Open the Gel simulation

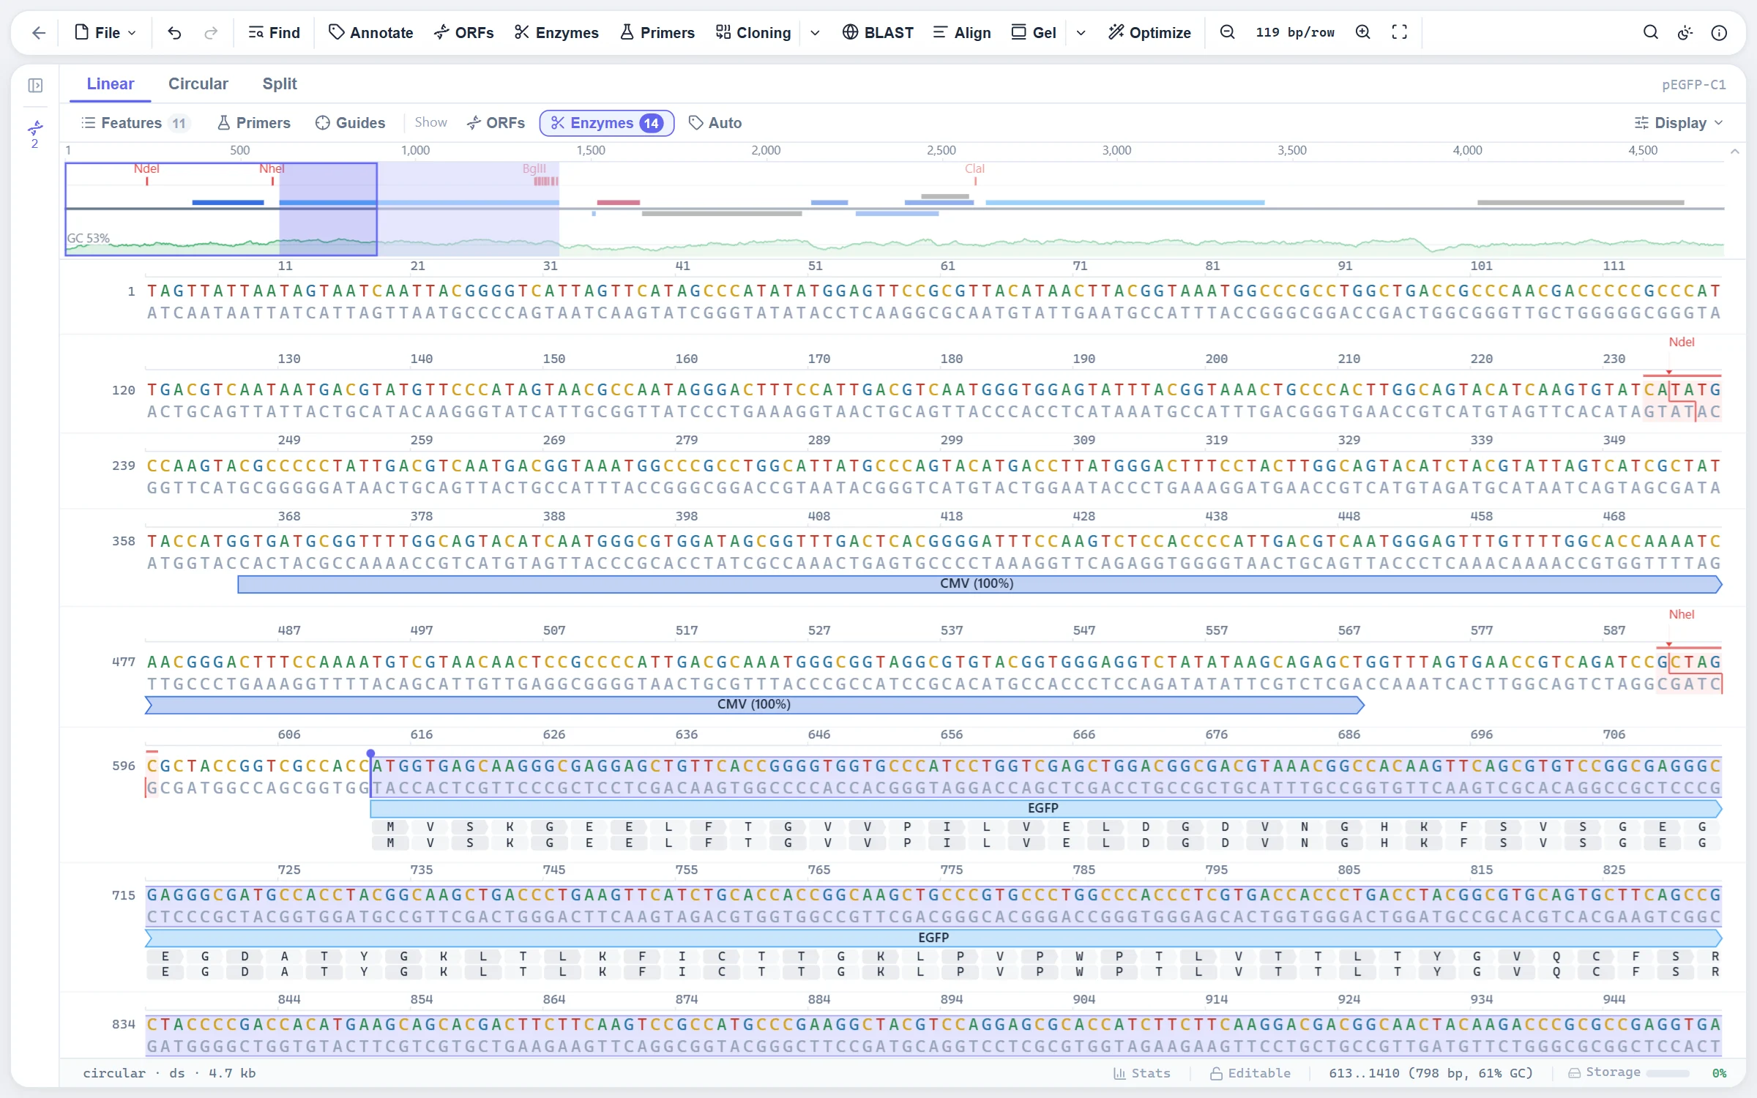coord(1034,33)
